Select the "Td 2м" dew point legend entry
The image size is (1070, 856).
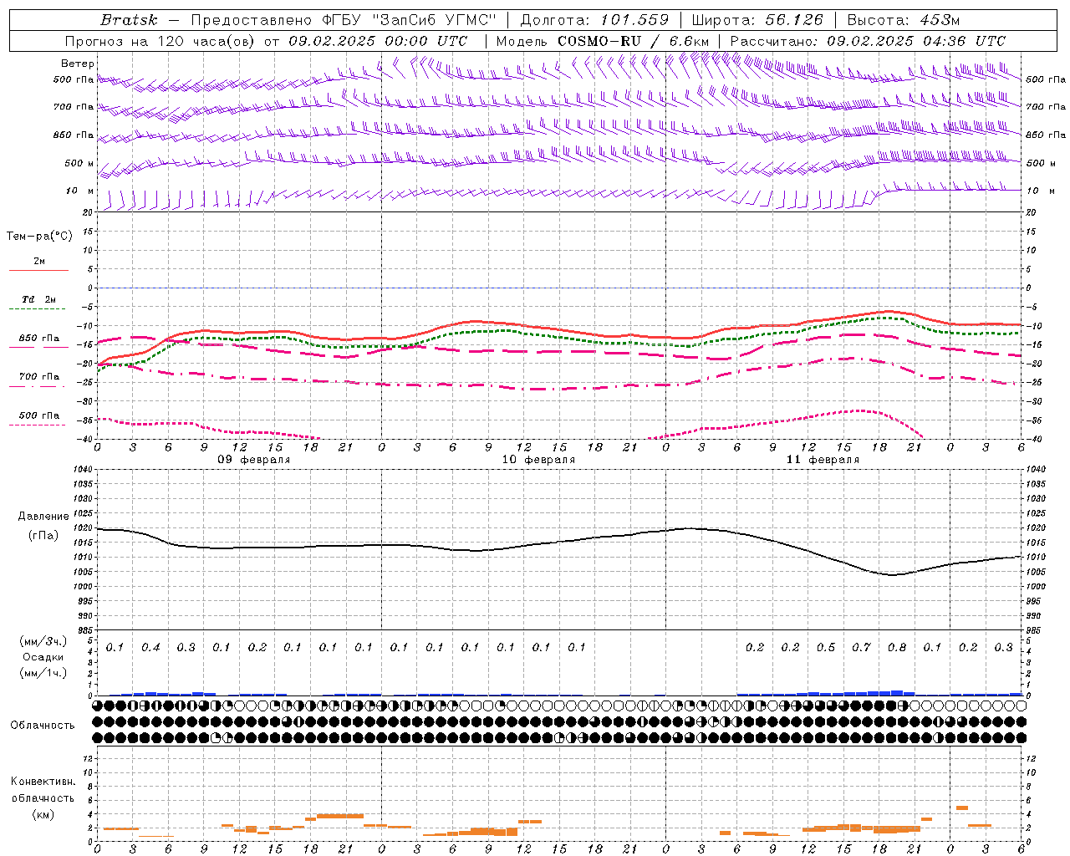39,299
